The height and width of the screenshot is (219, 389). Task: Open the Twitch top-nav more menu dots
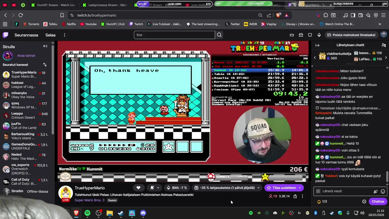(64, 35)
